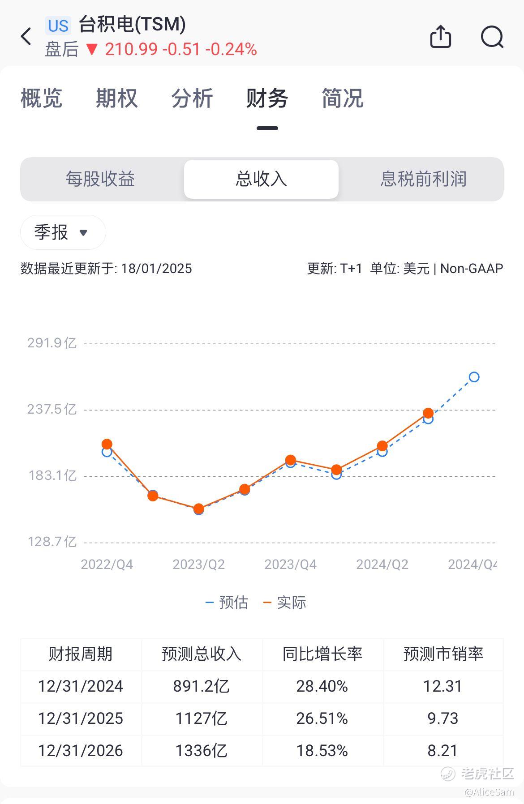Click the 1127亿 revenue value
524x804 pixels.
[x=202, y=718]
